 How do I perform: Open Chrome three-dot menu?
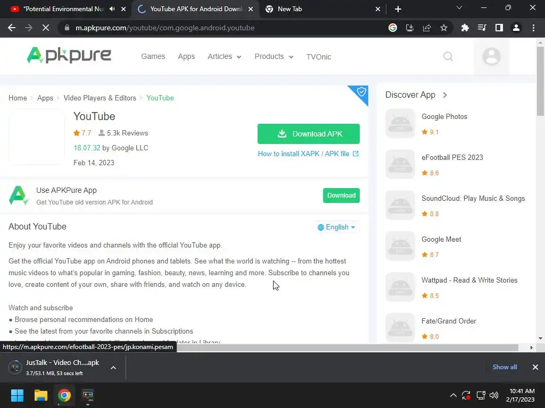pos(533,28)
